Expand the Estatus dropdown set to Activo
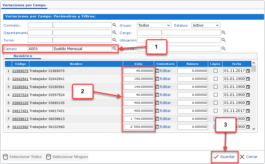265x164 pixels. 206,25
